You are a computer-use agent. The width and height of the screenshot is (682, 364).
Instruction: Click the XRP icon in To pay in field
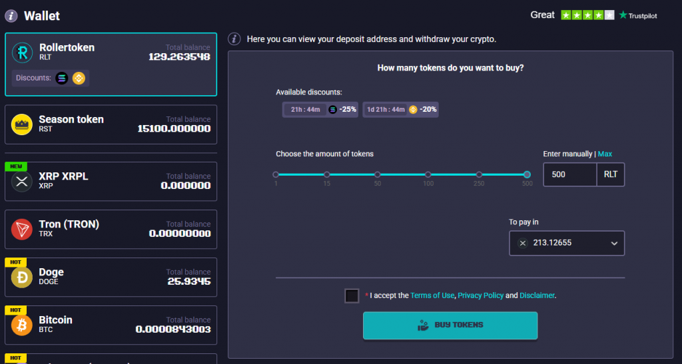pyautogui.click(x=523, y=244)
